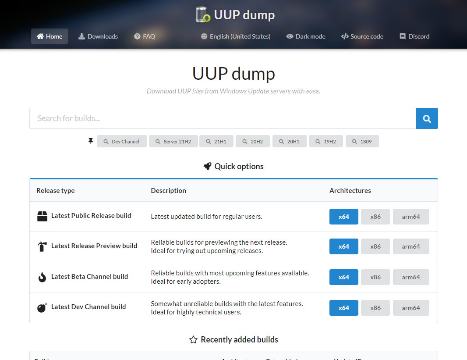Select the 19H2 quick search chip

pyautogui.click(x=326, y=141)
